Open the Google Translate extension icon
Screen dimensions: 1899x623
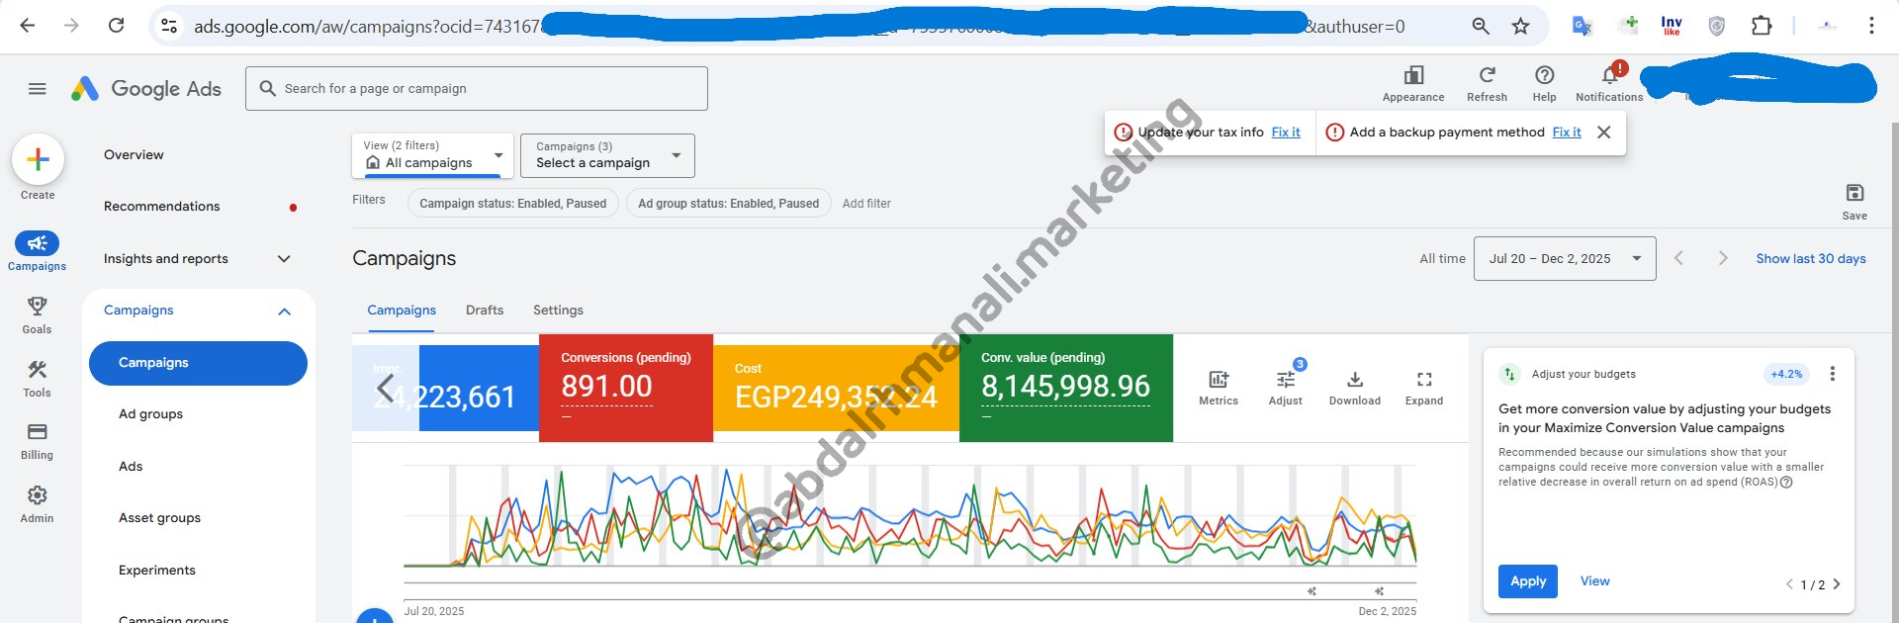coord(1582,27)
